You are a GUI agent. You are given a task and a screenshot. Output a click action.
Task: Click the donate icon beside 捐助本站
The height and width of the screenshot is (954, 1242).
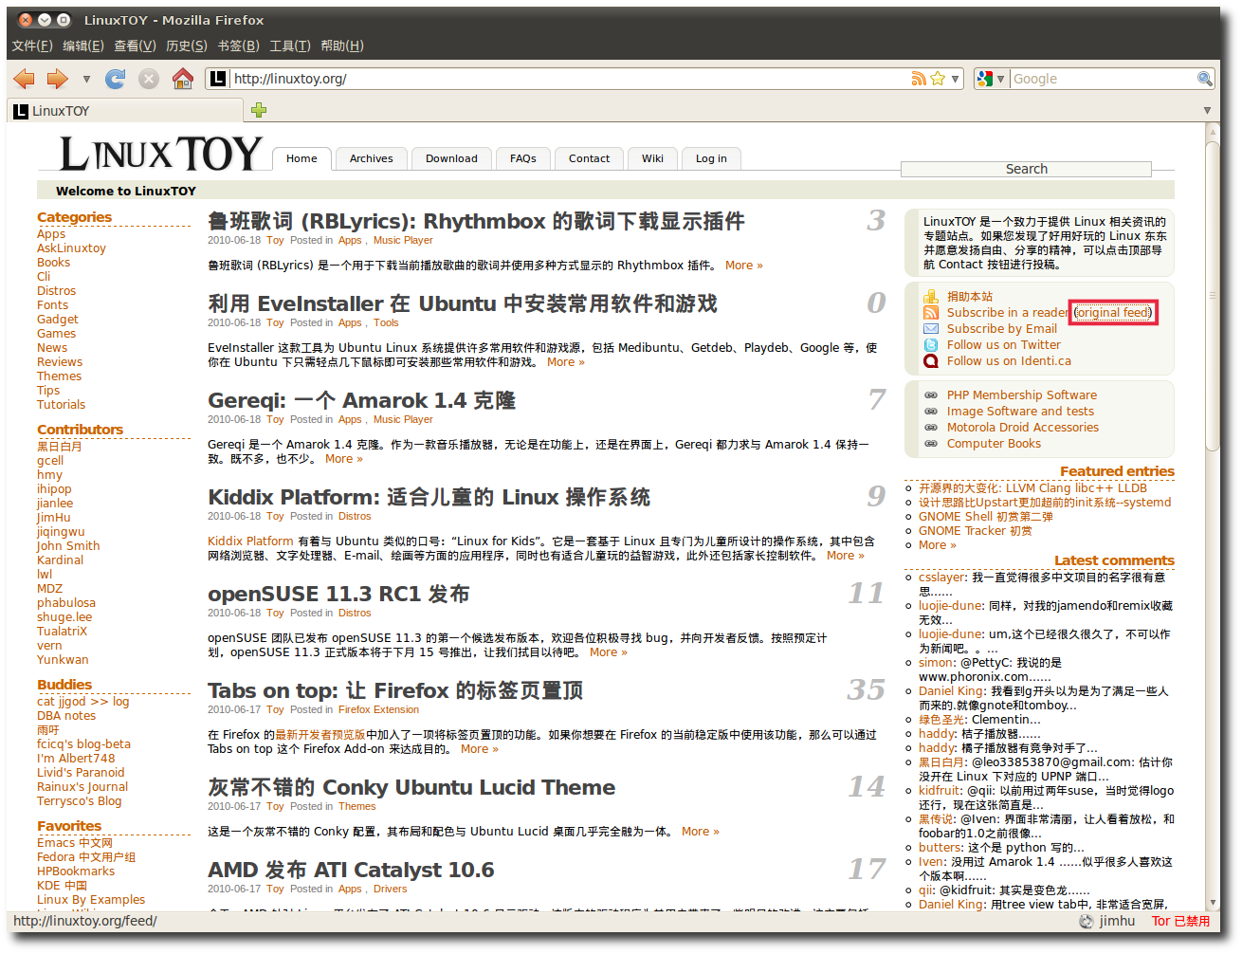click(x=931, y=297)
